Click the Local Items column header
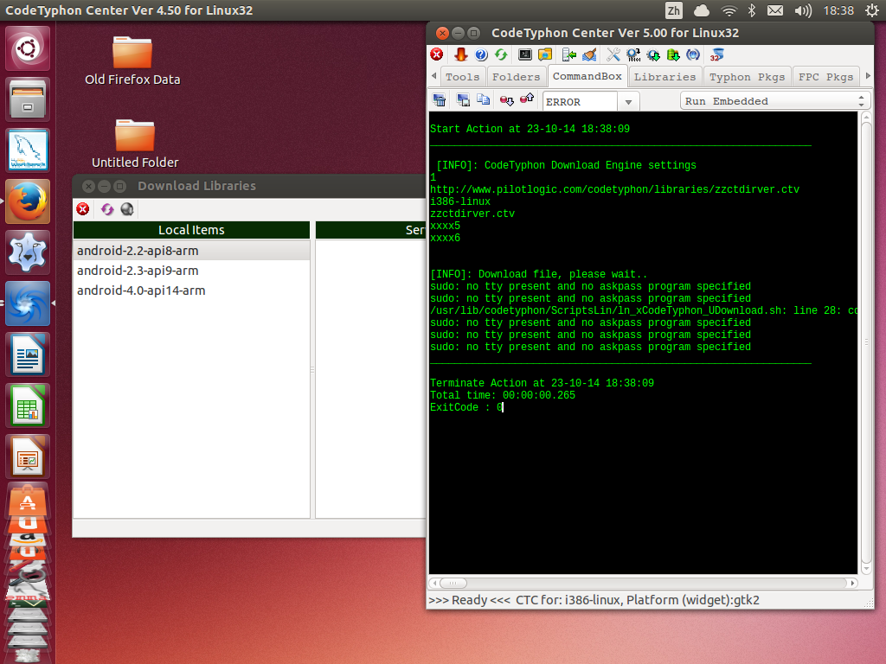The width and height of the screenshot is (886, 664). tap(191, 230)
